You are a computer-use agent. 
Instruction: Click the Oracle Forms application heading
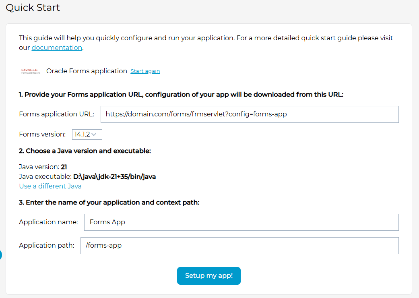[x=86, y=71]
